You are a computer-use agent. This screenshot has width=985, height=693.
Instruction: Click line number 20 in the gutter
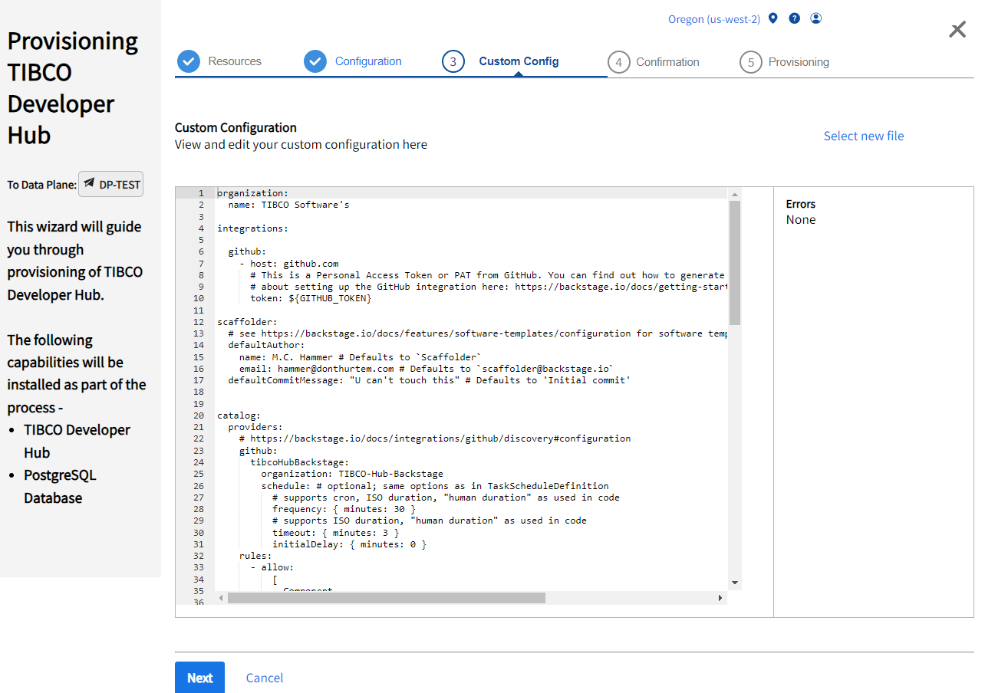[x=199, y=415]
